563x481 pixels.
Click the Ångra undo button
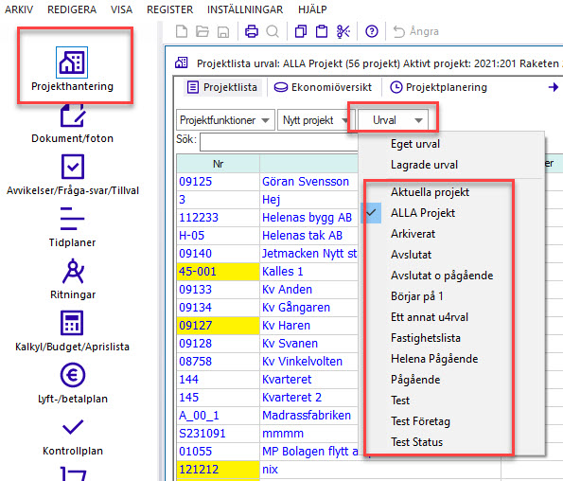click(415, 31)
